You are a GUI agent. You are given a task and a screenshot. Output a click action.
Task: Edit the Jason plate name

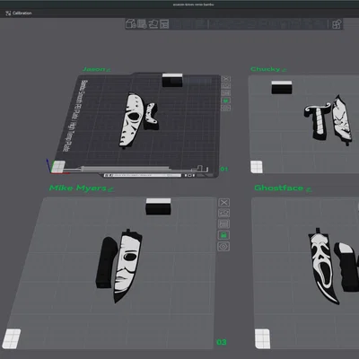pos(109,70)
